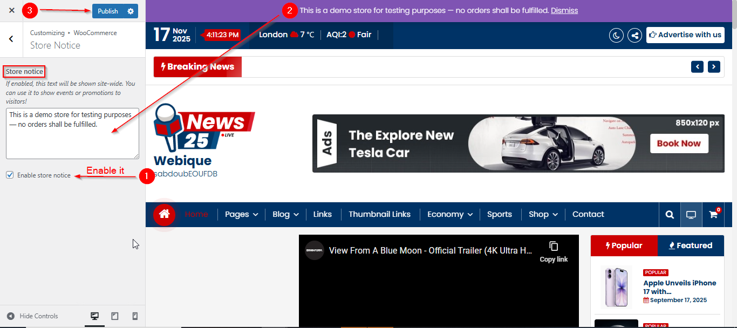Go back using the left chevron arrow
Image resolution: width=737 pixels, height=328 pixels.
point(11,39)
